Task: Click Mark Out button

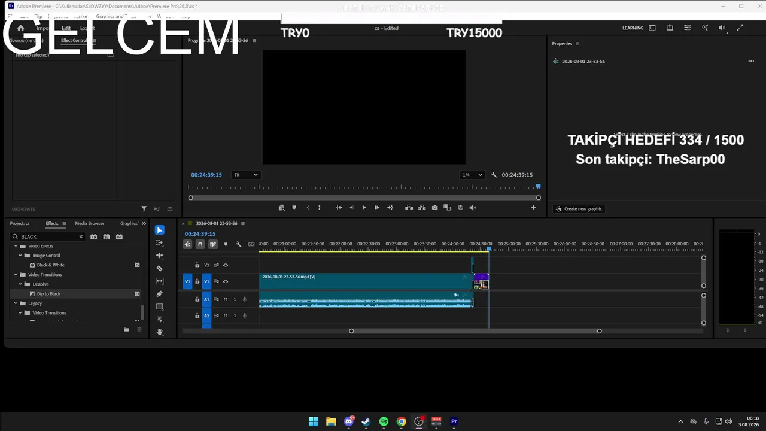Action: point(319,208)
